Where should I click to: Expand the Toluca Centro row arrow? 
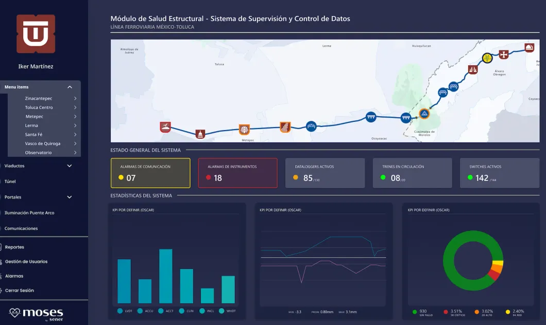click(75, 107)
